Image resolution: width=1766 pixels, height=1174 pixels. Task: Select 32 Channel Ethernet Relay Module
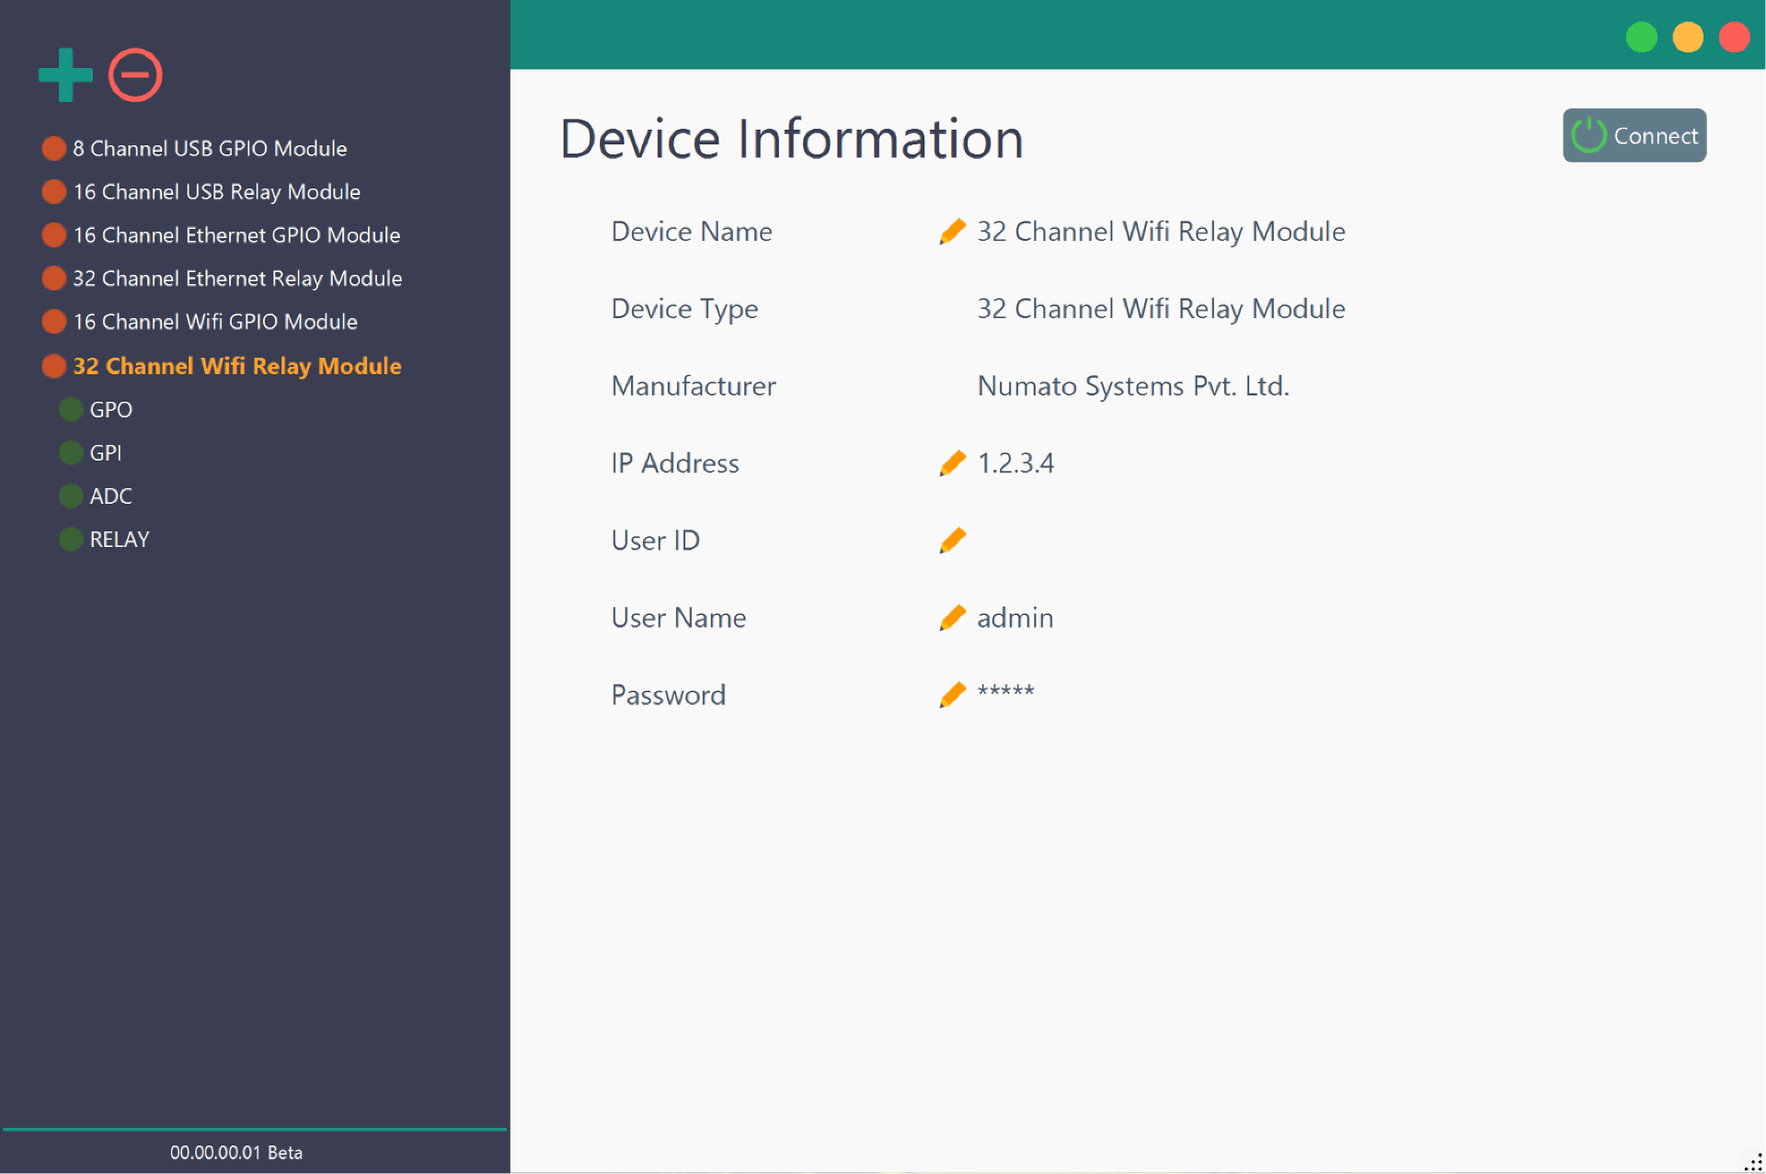[237, 279]
